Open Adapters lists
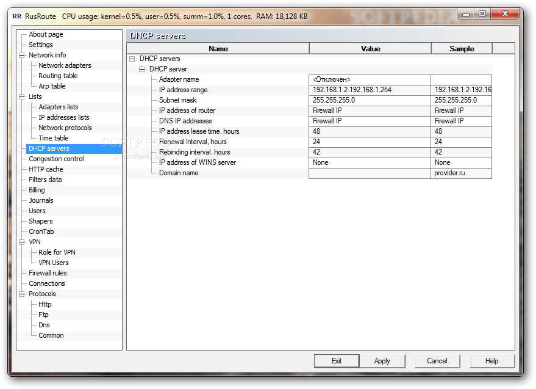The height and width of the screenshot is (389, 536). pyautogui.click(x=58, y=107)
